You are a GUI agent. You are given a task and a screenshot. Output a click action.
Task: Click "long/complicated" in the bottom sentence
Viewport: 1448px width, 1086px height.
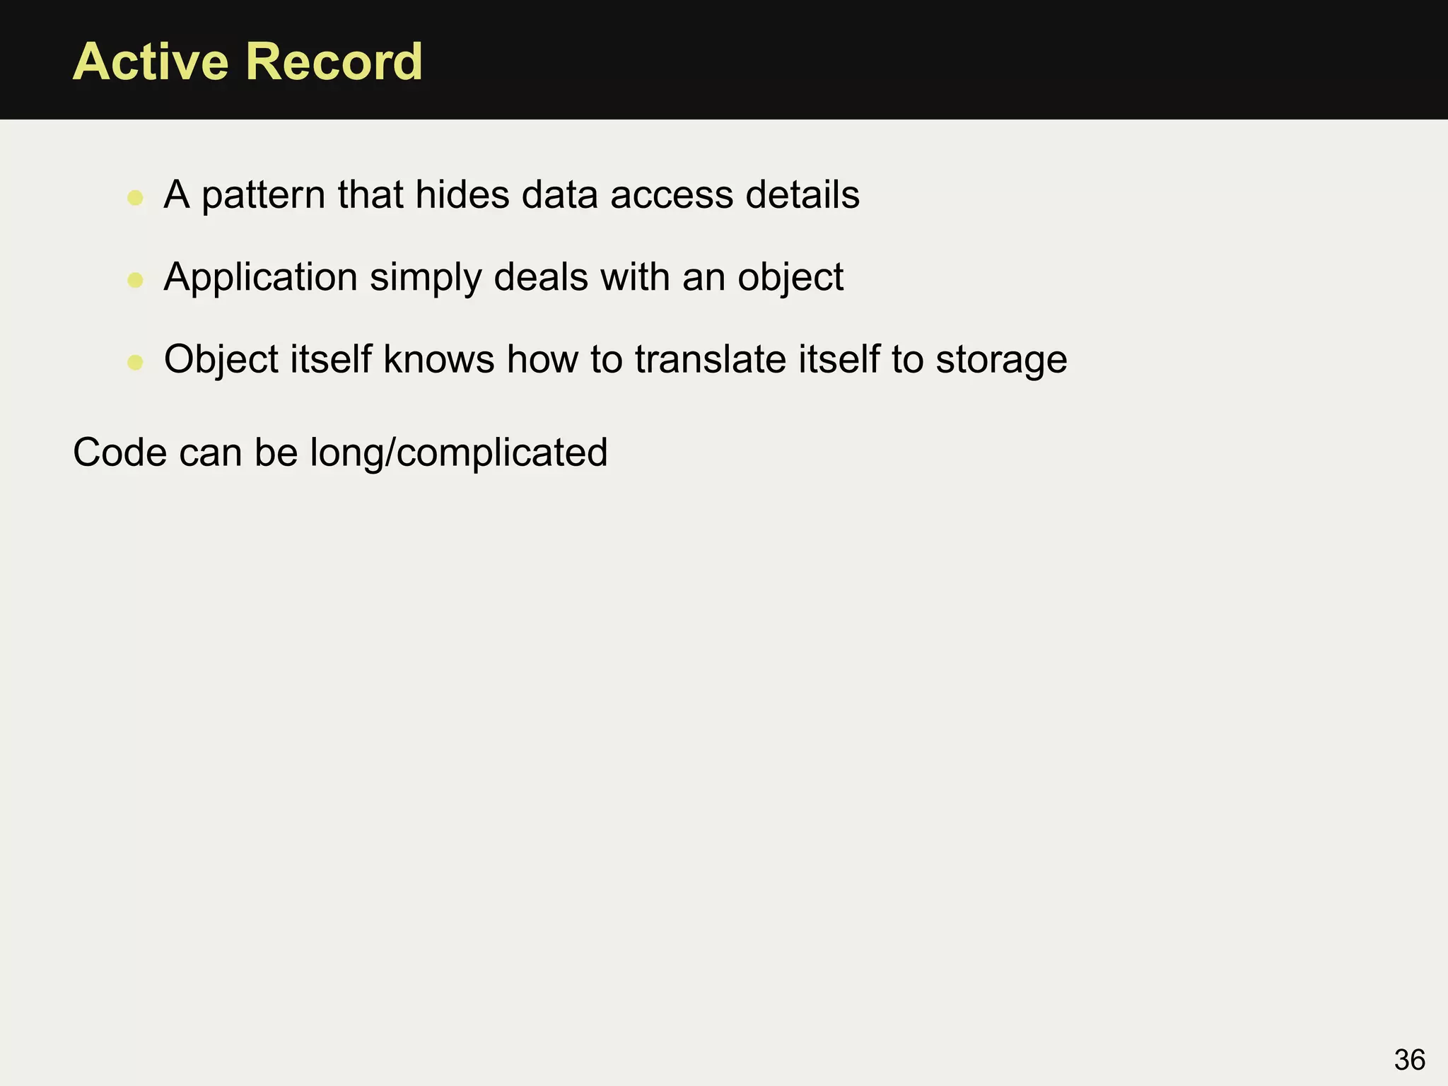pos(458,452)
